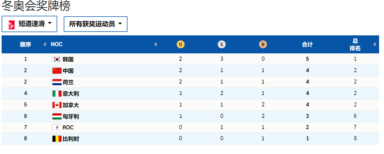Open the 匈牙利 country link

pos(71,116)
